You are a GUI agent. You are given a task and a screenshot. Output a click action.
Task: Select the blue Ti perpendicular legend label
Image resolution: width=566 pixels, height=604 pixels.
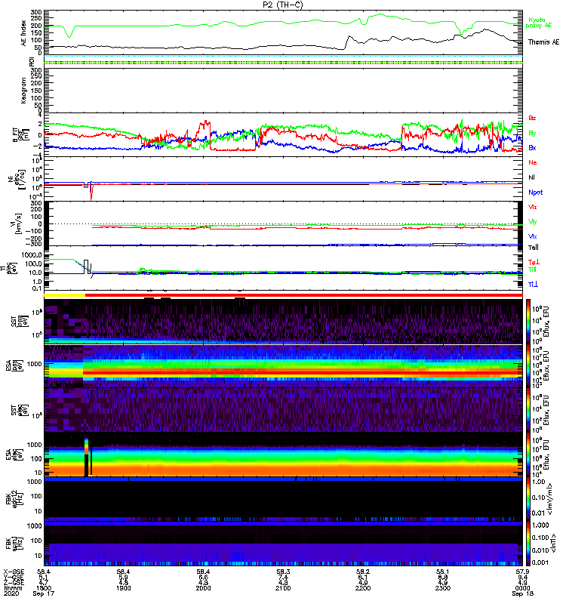pos(533,285)
